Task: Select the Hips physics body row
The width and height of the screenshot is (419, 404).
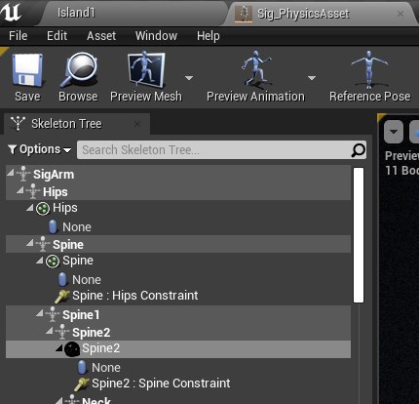Action: pyautogui.click(x=178, y=208)
